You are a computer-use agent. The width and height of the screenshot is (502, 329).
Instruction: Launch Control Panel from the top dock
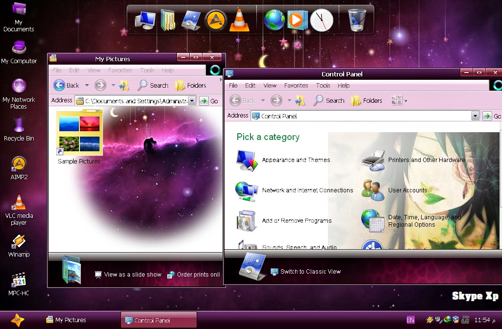click(x=192, y=20)
